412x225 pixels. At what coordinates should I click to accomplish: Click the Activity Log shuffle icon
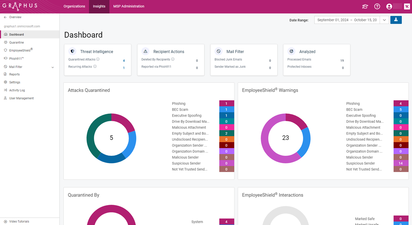[6, 90]
